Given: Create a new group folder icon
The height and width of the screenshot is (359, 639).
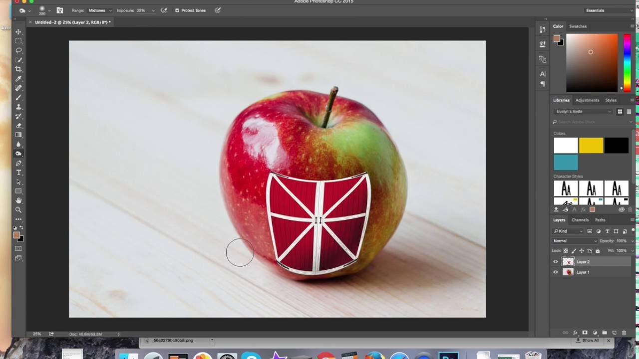Looking at the screenshot, I should coord(604,333).
